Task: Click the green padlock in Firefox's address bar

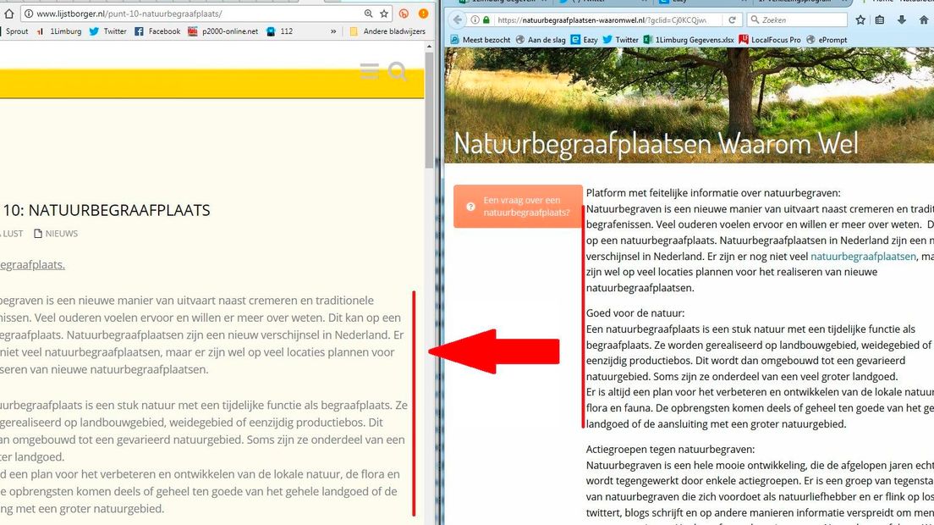Action: (486, 19)
